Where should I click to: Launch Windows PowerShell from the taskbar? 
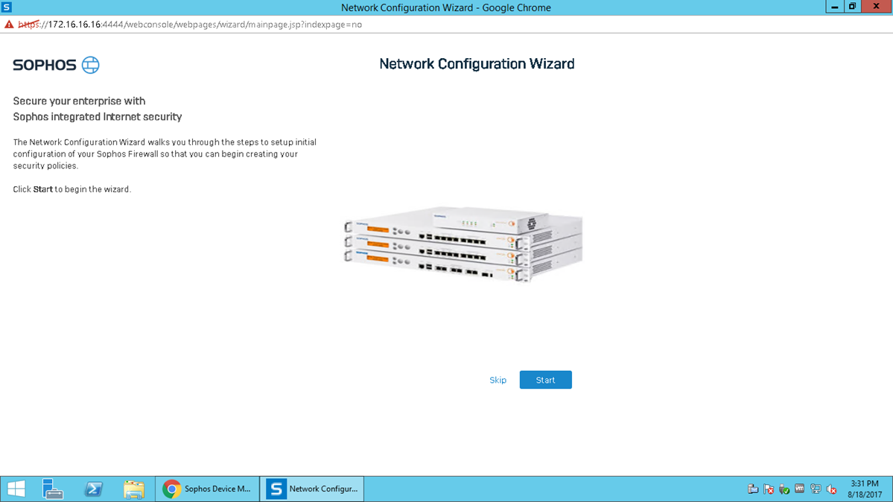[93, 489]
